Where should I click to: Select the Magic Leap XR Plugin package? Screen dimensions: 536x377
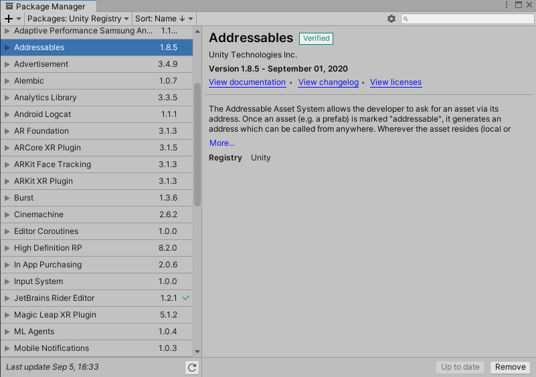(x=97, y=315)
